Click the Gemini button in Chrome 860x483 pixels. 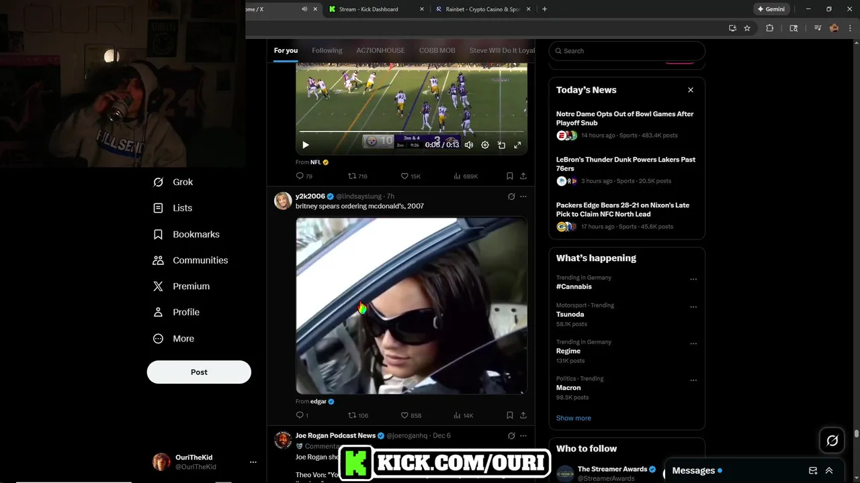pyautogui.click(x=771, y=9)
